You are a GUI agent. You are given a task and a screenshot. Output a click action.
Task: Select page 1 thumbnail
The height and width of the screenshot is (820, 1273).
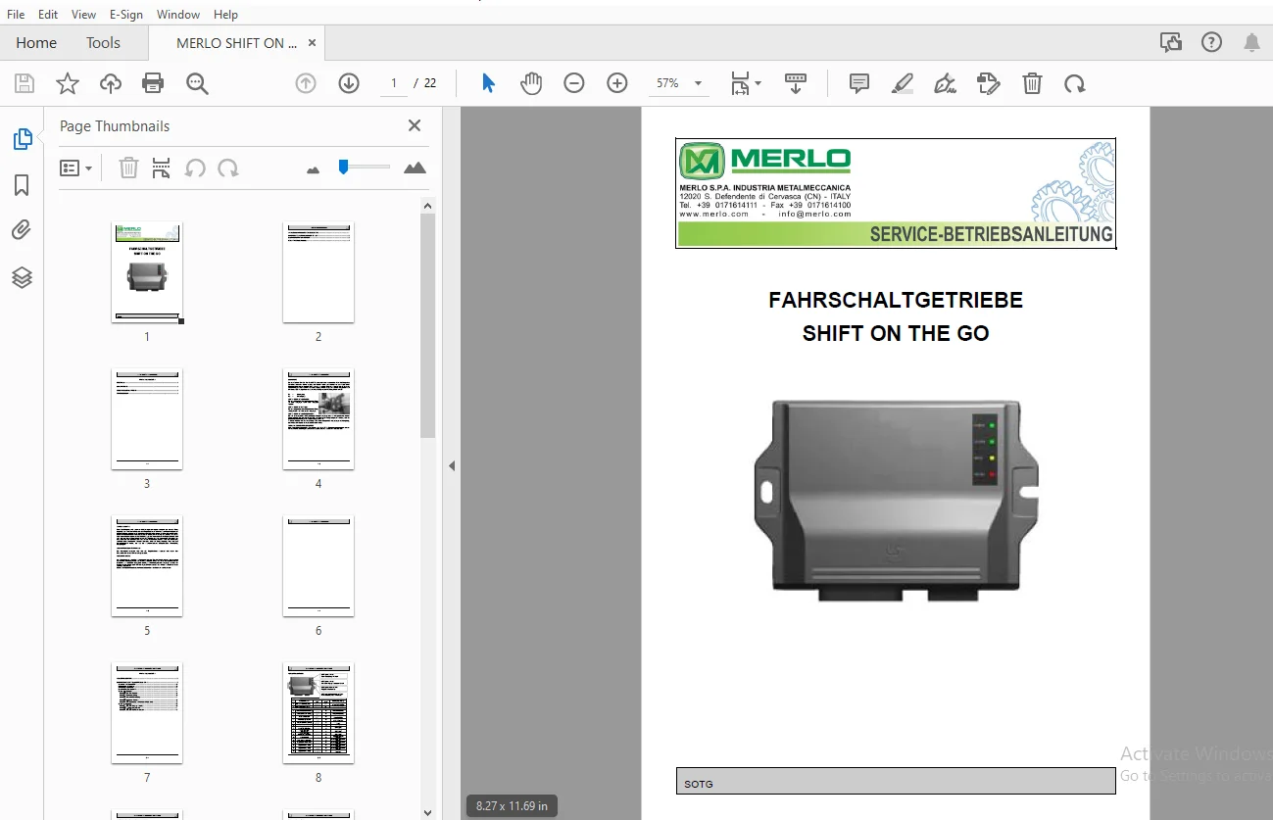pos(147,271)
